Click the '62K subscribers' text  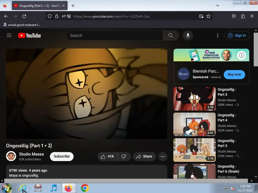tap(30, 159)
